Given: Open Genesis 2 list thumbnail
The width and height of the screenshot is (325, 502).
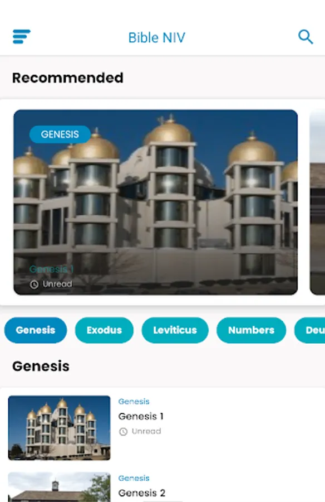Looking at the screenshot, I should click(x=59, y=487).
